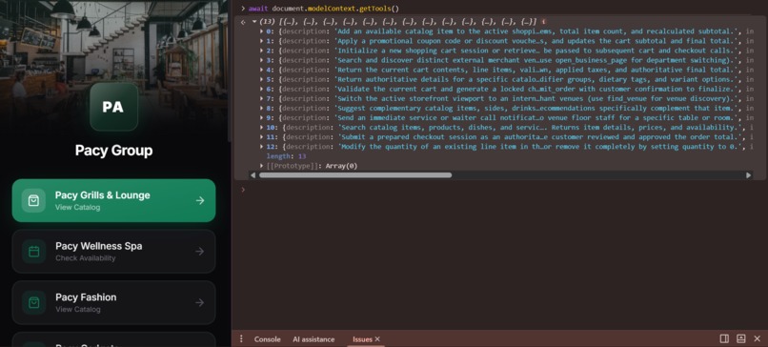Expand array entry 1 about promotional coupon code
The image size is (768, 347).
coord(262,41)
